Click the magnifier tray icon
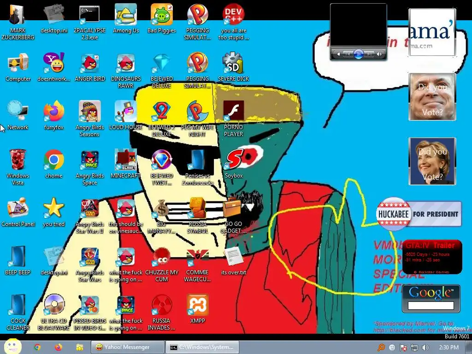 [381, 348]
